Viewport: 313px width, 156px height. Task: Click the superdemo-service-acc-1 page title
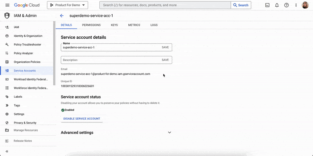(91, 16)
